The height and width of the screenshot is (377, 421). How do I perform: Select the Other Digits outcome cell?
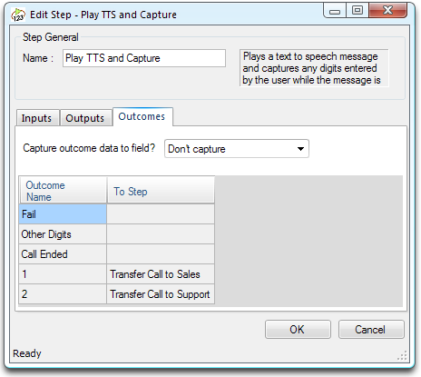[63, 234]
